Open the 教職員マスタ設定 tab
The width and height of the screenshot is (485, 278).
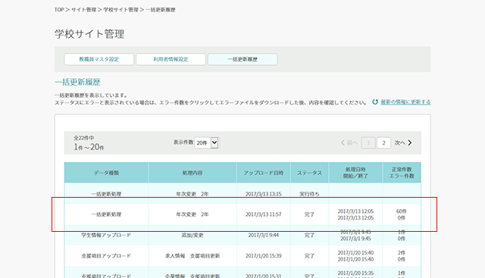(x=99, y=59)
